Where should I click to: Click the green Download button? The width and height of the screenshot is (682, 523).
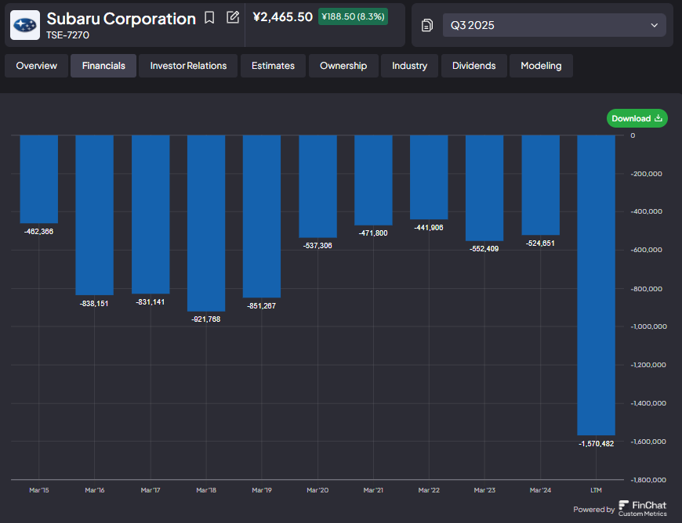[x=637, y=118]
